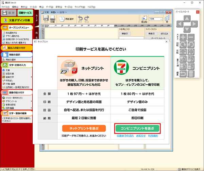Click the 印刷 printer icon in the document toolbar
The image size is (204, 171).
click(x=53, y=19)
